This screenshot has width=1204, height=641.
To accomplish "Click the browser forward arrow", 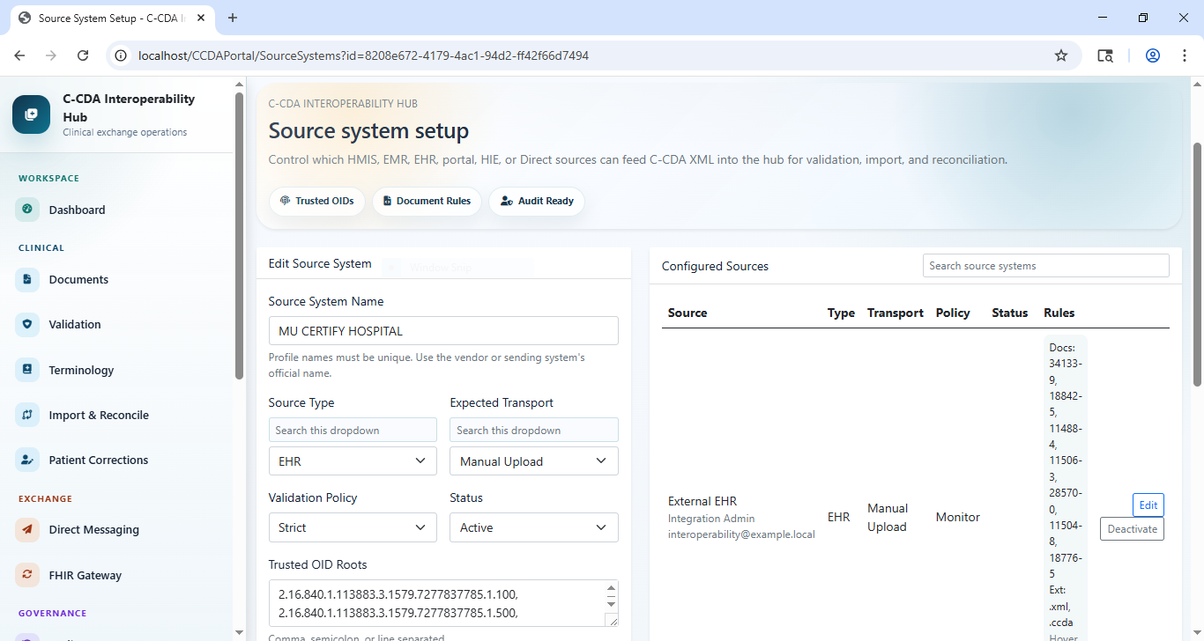I will (x=51, y=55).
